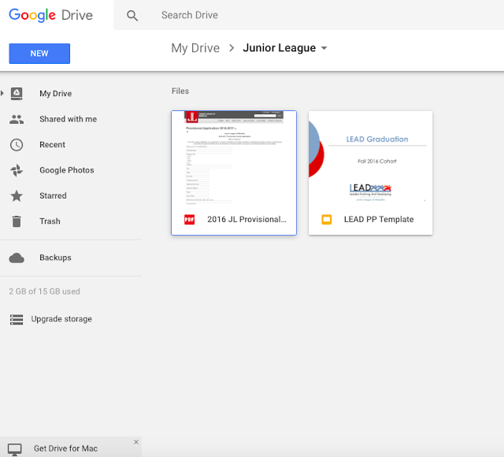Image resolution: width=504 pixels, height=457 pixels.
Task: Click the 'Files' section header
Action: click(180, 91)
